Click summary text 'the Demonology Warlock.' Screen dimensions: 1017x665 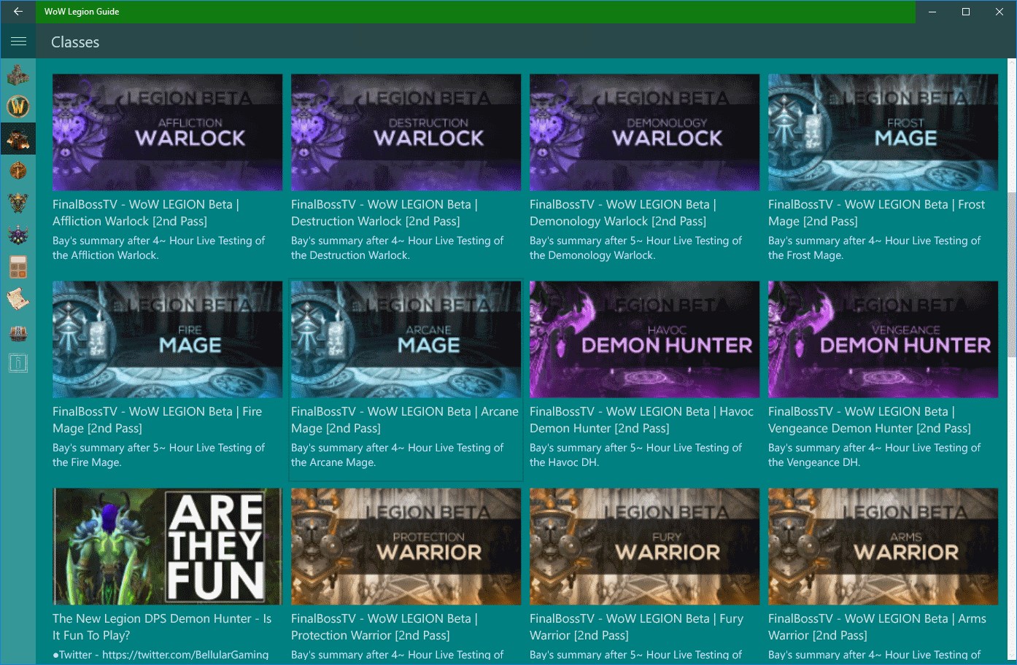point(592,255)
